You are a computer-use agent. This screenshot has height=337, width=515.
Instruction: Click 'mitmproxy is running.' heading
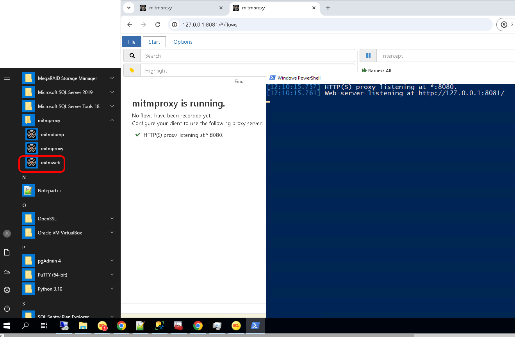tap(178, 103)
